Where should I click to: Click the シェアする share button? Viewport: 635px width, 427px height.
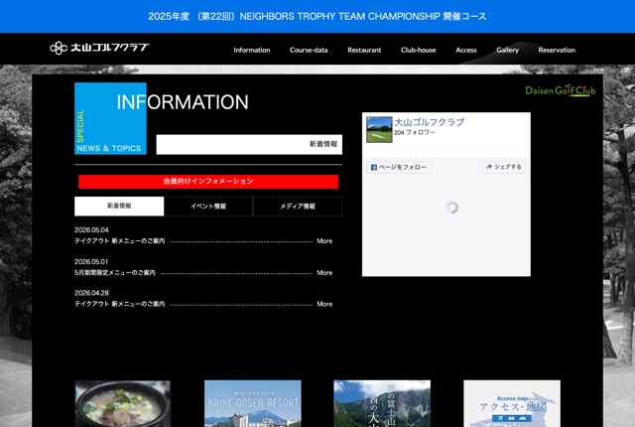coord(504,167)
